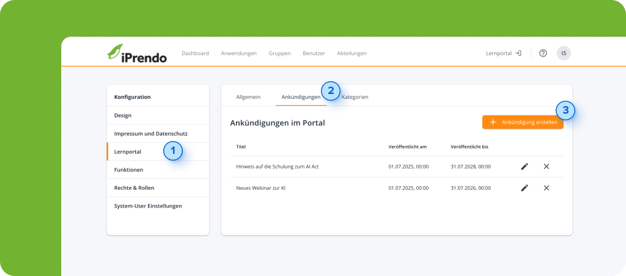The width and height of the screenshot is (626, 276).
Task: Edit the AI Act announcement with pencil icon
Action: click(x=525, y=166)
